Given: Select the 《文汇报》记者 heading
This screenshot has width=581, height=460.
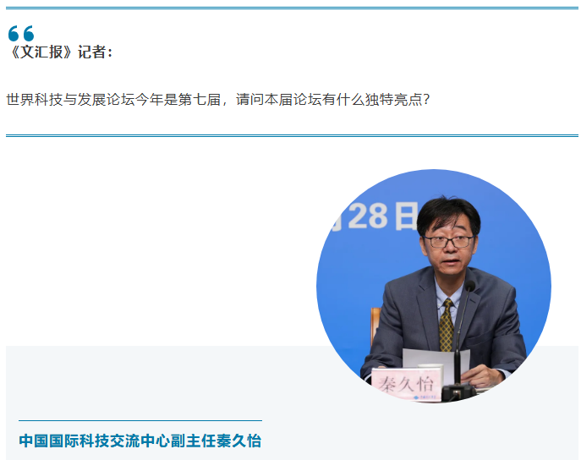Looking at the screenshot, I should pos(60,52).
